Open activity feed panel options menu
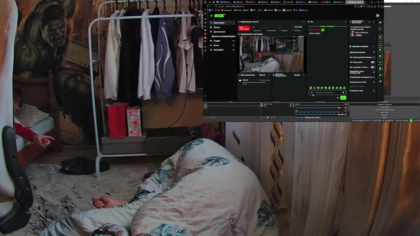The width and height of the screenshot is (420, 236). coord(269,75)
